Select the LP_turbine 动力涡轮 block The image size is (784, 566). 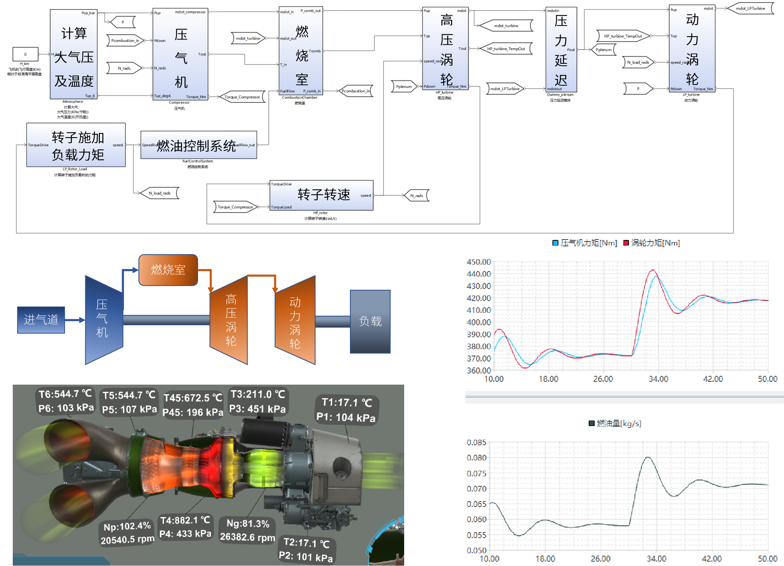(692, 49)
